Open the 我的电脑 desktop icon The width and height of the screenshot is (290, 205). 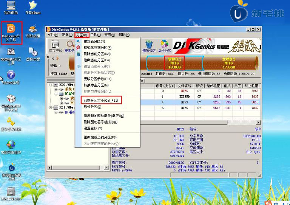pyautogui.click(x=11, y=8)
